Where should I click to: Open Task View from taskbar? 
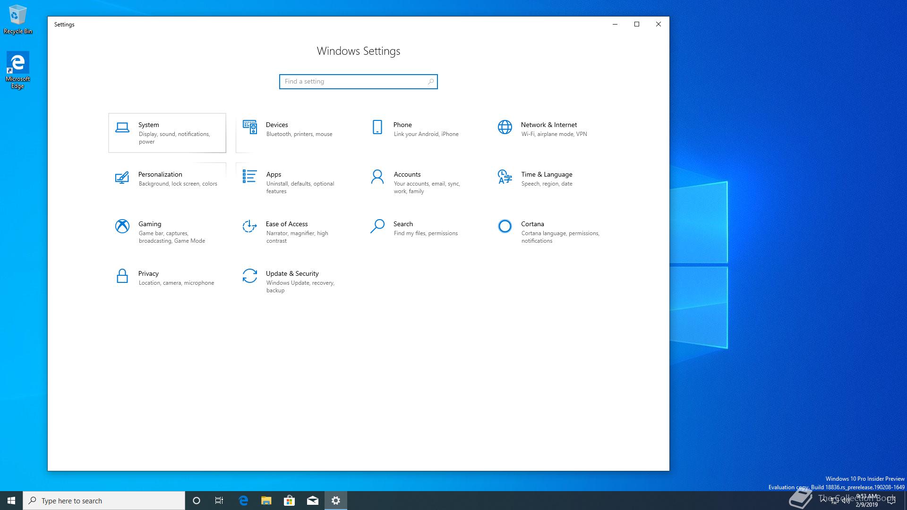219,501
